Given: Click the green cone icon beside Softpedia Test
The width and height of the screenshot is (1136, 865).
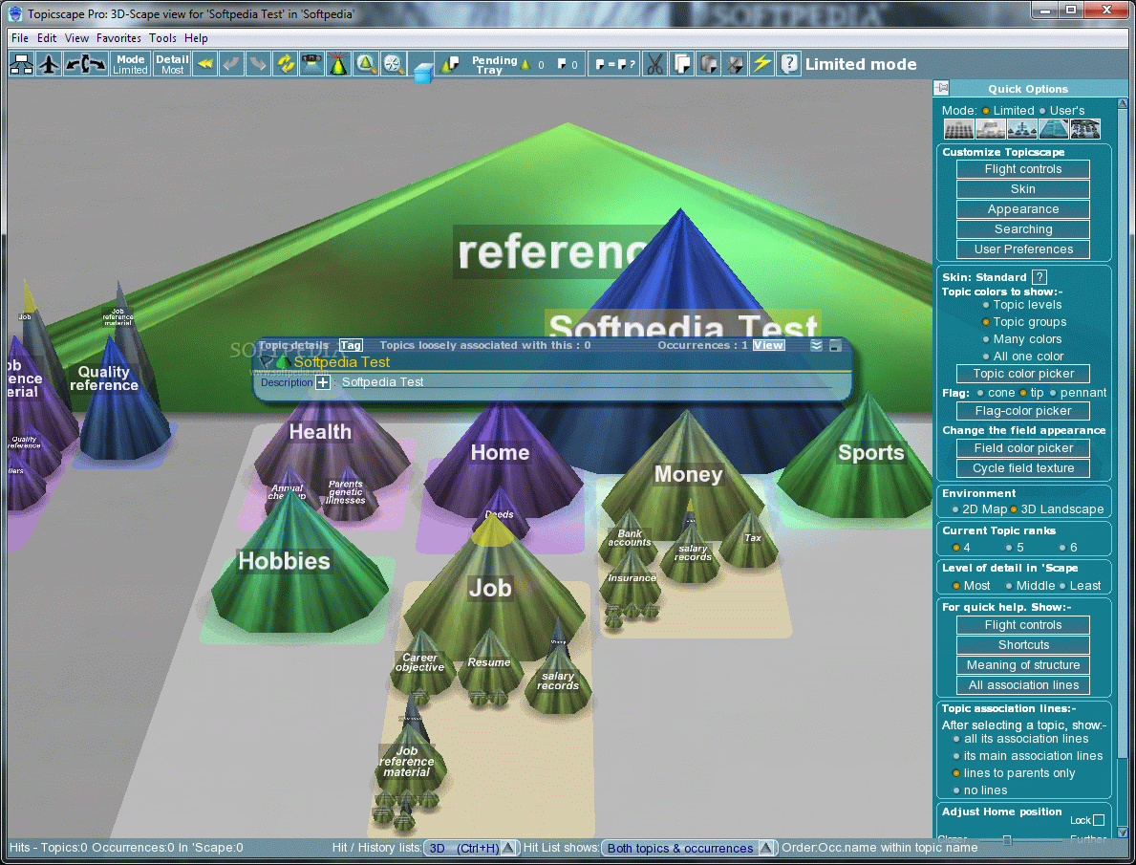Looking at the screenshot, I should (283, 361).
